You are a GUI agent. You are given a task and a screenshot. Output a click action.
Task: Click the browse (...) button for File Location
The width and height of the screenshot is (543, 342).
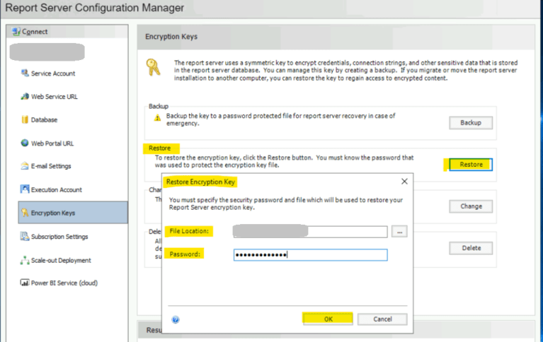click(x=399, y=232)
